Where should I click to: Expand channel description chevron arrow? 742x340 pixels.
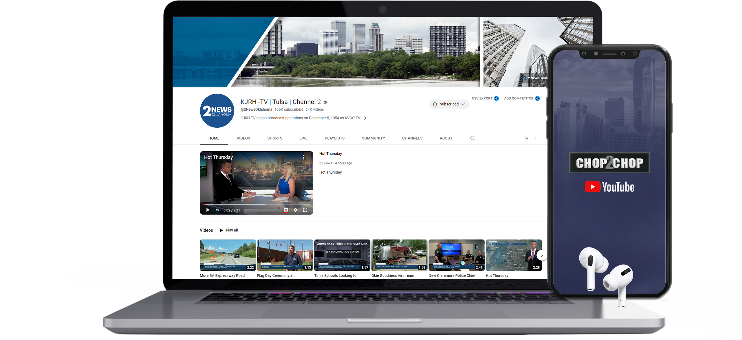(365, 118)
